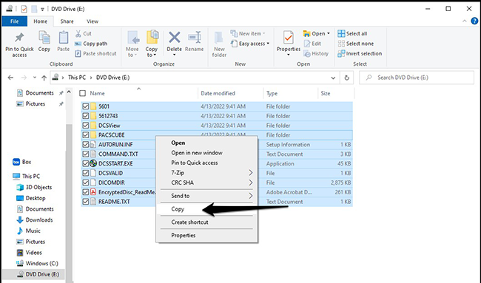Click the Edit icon in Open group

point(307,44)
